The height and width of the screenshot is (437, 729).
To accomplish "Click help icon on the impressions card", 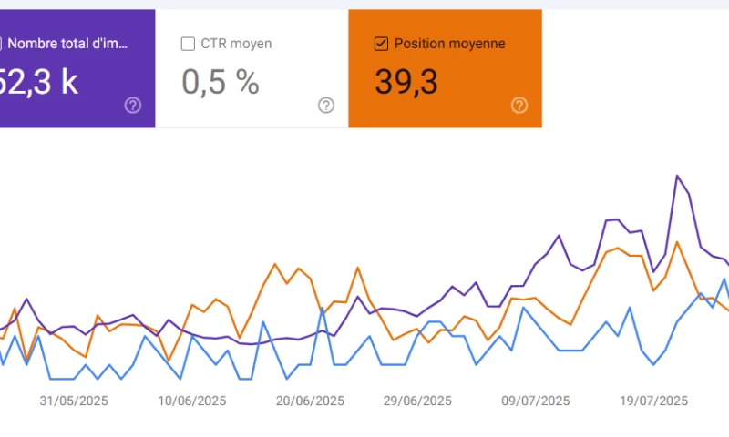I will coord(133,106).
